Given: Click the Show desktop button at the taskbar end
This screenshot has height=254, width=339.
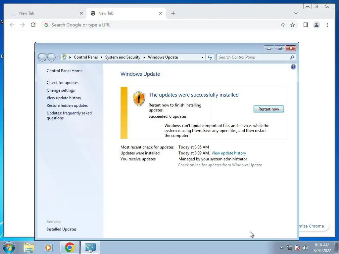Looking at the screenshot, I should click(x=337, y=247).
